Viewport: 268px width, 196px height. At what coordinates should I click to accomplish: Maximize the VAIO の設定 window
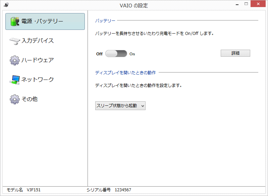point(246,4)
